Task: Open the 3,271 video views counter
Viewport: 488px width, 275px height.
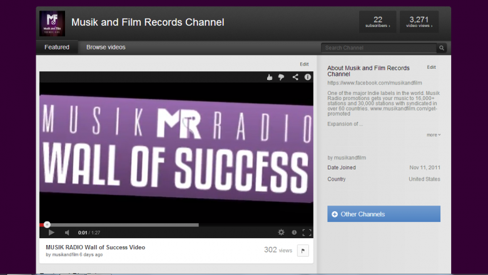Action: (x=419, y=22)
